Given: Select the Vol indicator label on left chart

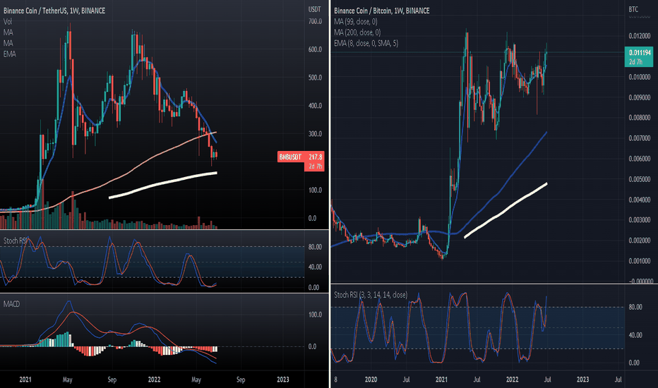Looking at the screenshot, I should tap(8, 21).
